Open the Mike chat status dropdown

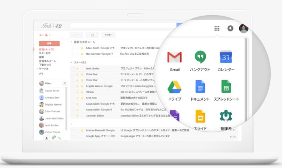(x=49, y=83)
